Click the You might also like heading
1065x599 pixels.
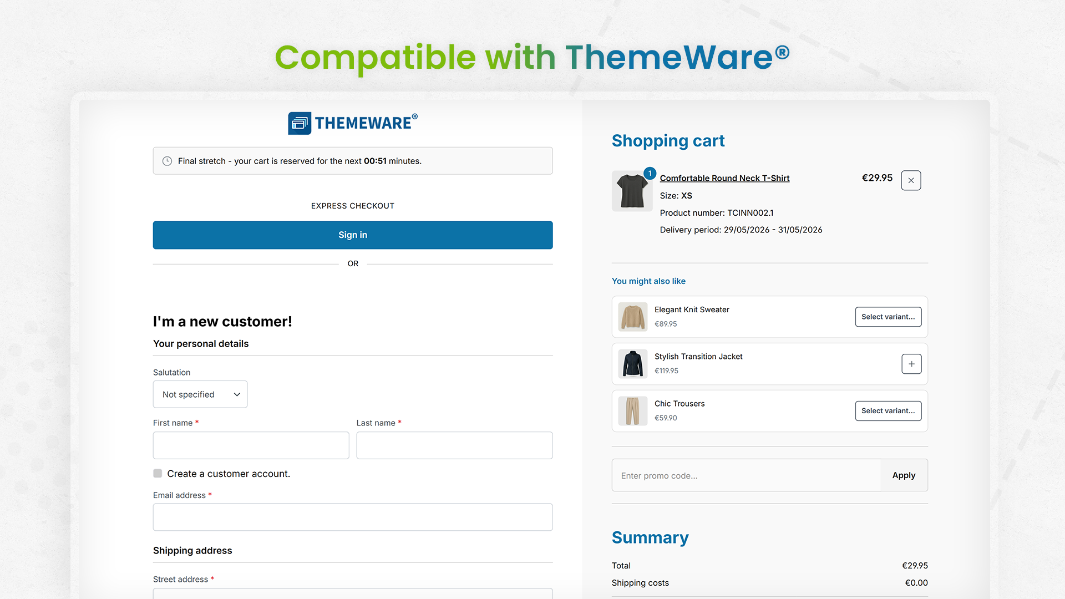click(x=648, y=281)
